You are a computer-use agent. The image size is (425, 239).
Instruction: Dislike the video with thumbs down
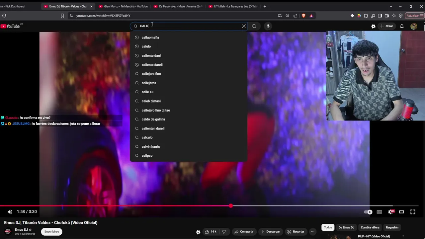click(x=224, y=232)
